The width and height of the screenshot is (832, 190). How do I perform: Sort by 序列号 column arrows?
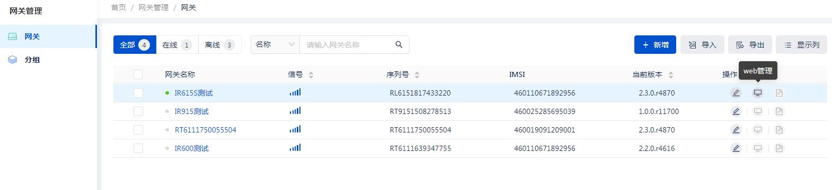417,75
